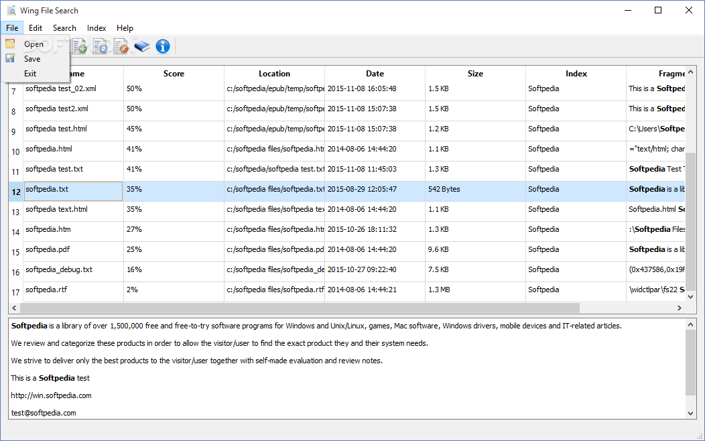Click the softpedia.txt name cell
Viewport: 705px width, 441px height.
coord(73,192)
